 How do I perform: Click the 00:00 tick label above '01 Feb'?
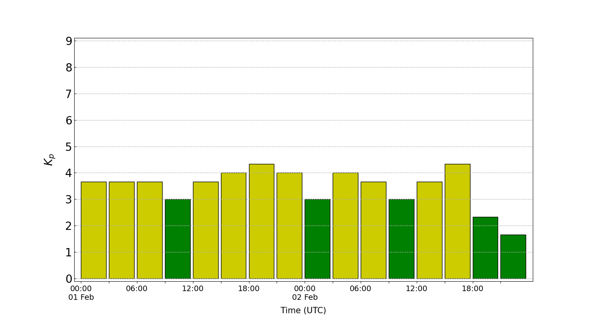(x=81, y=289)
